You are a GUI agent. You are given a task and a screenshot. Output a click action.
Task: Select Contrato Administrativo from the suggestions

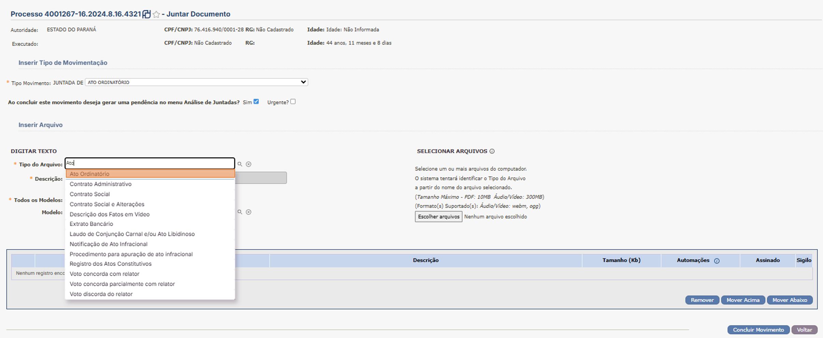(x=150, y=184)
